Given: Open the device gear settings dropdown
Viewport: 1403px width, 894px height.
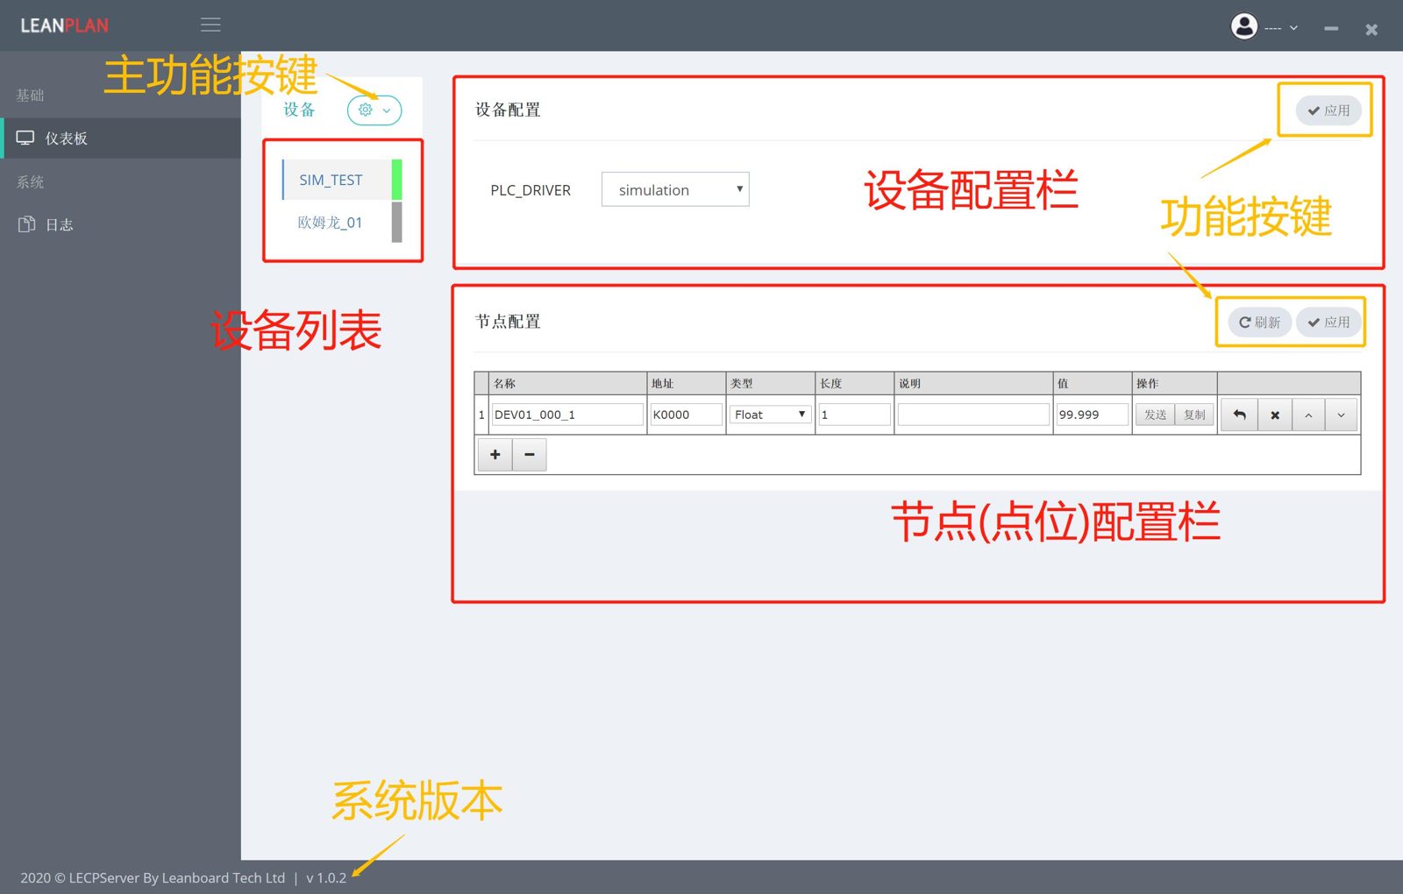Looking at the screenshot, I should (374, 110).
